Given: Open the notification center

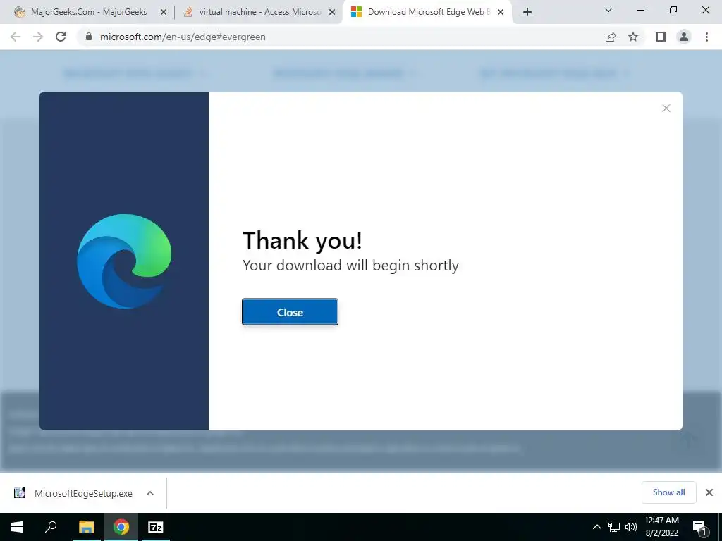Looking at the screenshot, I should pos(699,527).
